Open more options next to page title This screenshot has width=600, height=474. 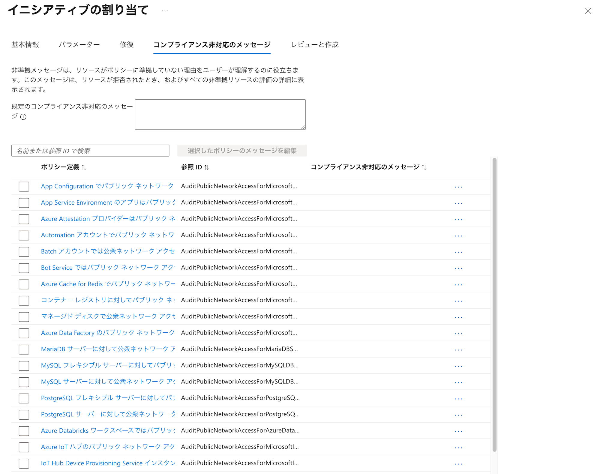coord(165,11)
